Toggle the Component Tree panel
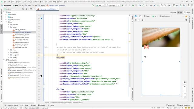This screenshot has width=194, height=109. (x=132, y=94)
